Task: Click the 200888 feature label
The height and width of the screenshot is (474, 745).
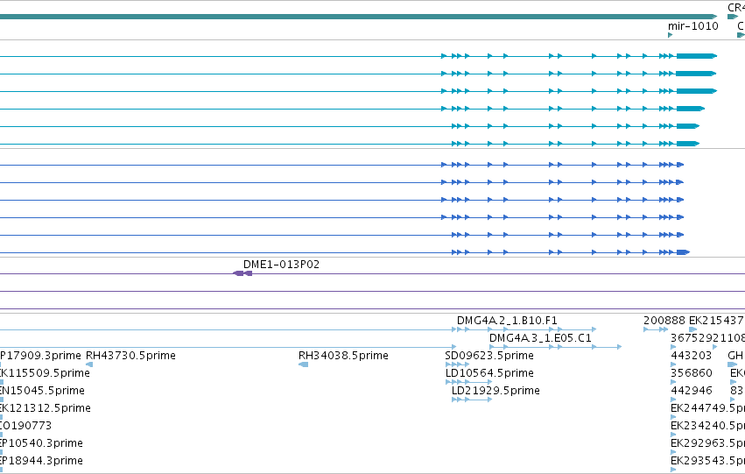Action: tap(664, 321)
